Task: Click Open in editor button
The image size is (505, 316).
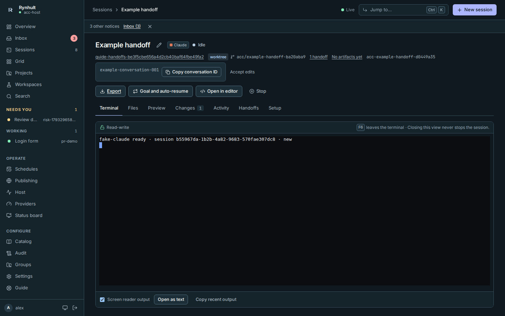Action: point(219,91)
